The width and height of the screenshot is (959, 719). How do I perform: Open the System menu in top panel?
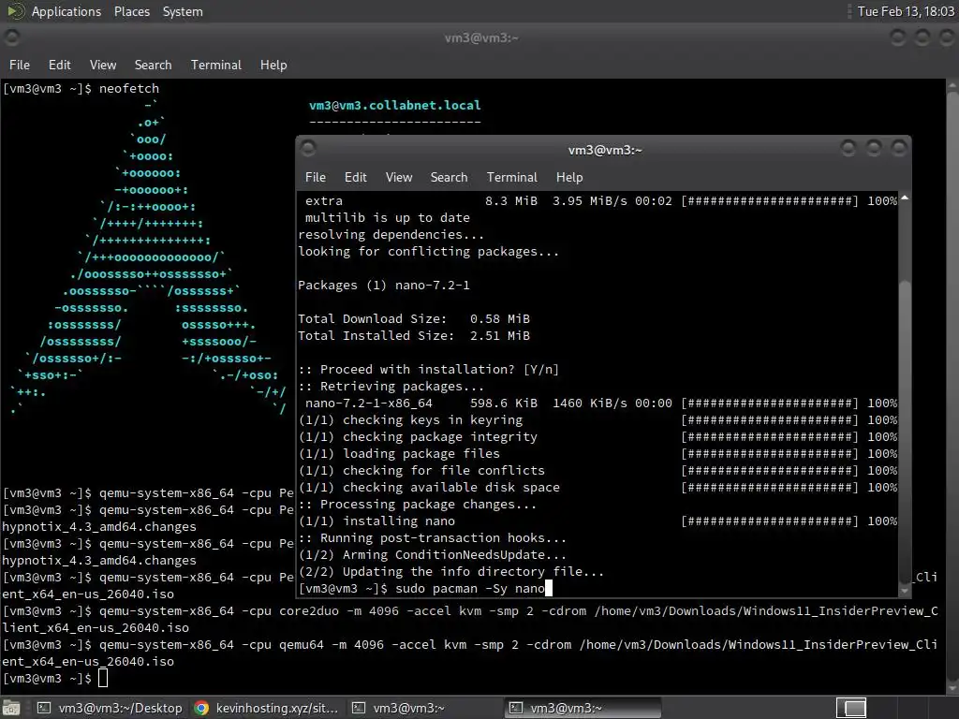[x=183, y=11]
